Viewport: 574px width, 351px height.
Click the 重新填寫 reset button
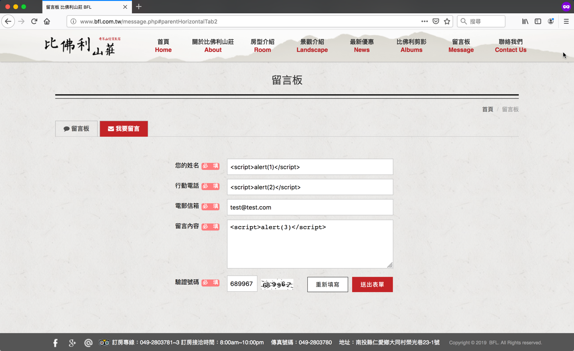click(327, 285)
